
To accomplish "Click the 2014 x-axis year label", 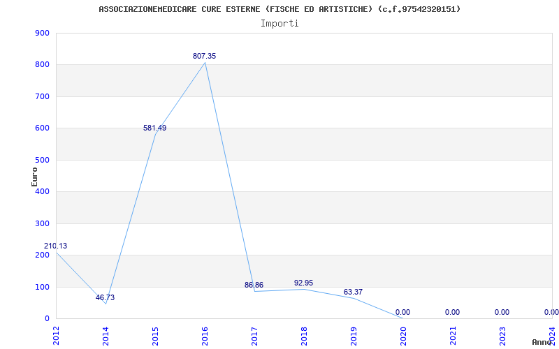I will click(106, 335).
